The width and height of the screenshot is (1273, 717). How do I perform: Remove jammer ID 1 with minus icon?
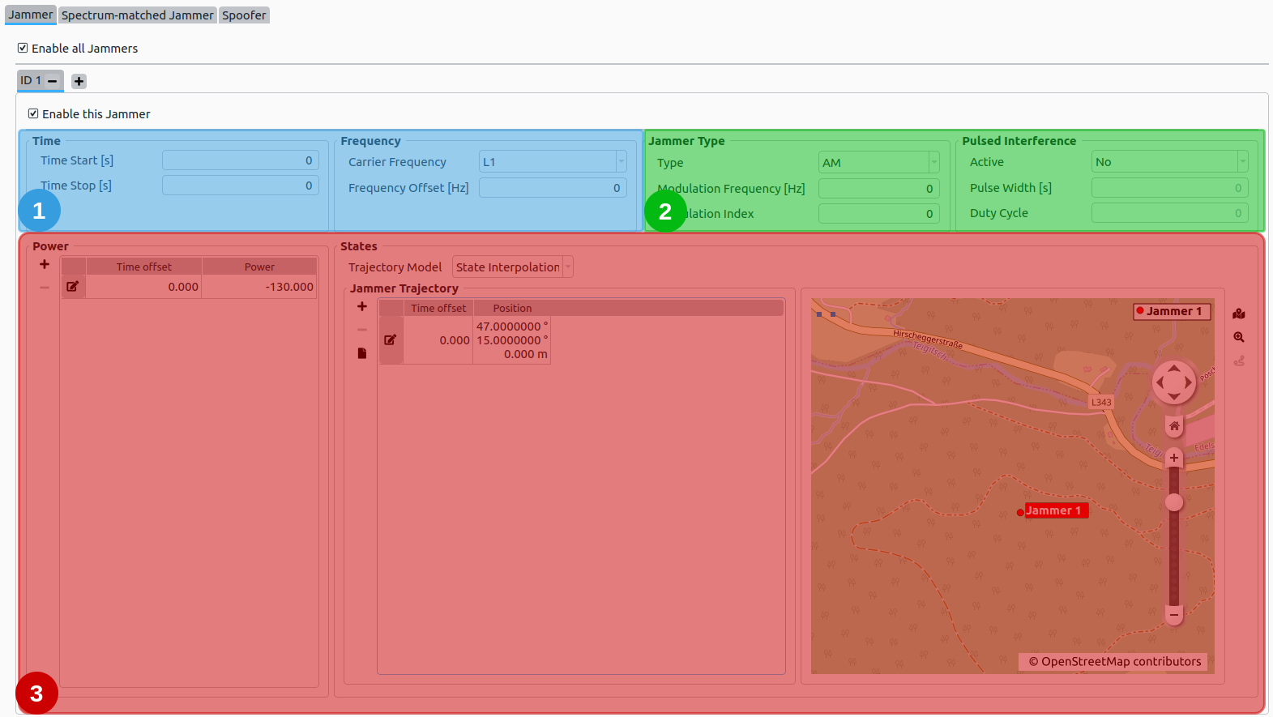pos(53,81)
